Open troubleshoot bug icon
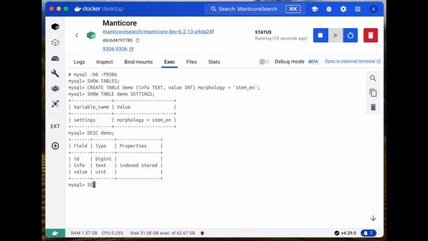 click(329, 9)
